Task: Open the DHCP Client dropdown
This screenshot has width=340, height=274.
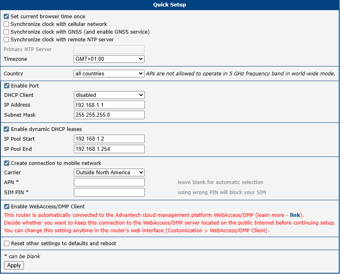Action: point(109,95)
